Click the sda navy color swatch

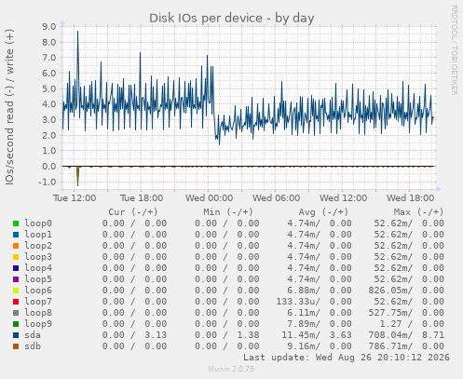pos(16,335)
